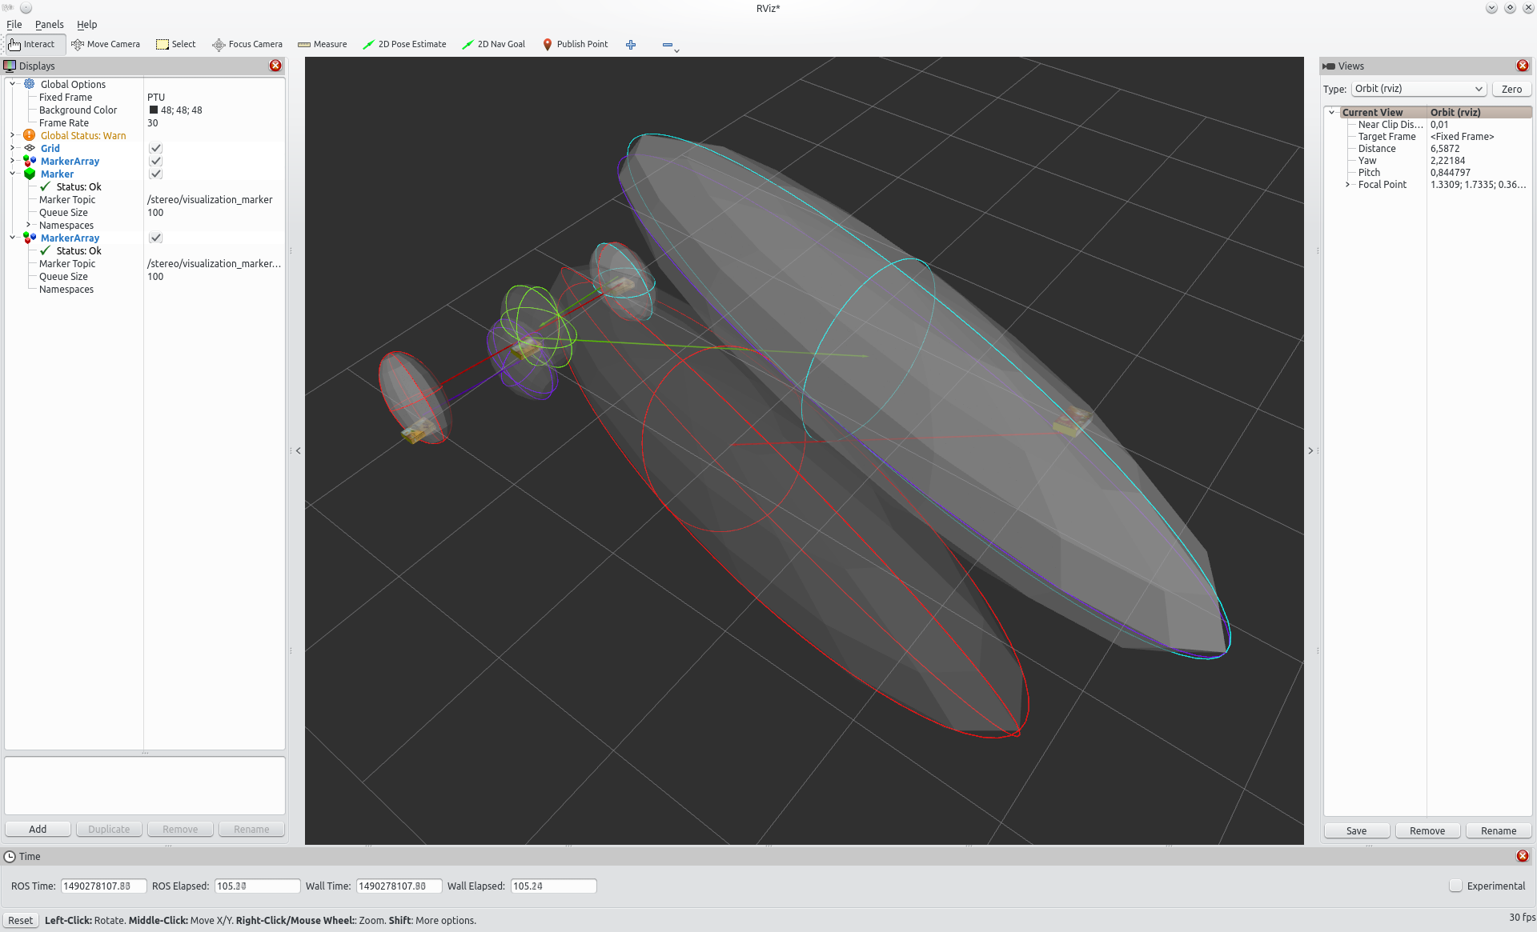Activate the 2D Pose Estimate tool

point(404,45)
